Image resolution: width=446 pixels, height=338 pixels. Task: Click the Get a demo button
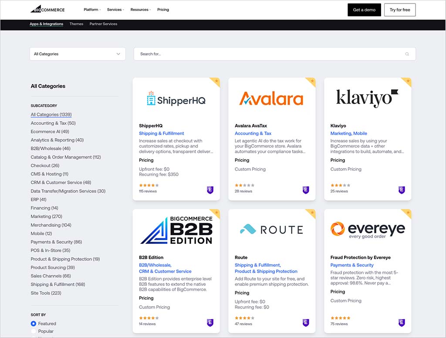[x=364, y=10]
